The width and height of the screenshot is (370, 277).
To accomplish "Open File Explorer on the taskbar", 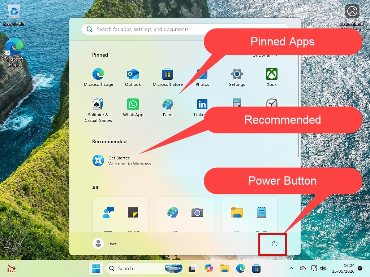I will coord(225,268).
